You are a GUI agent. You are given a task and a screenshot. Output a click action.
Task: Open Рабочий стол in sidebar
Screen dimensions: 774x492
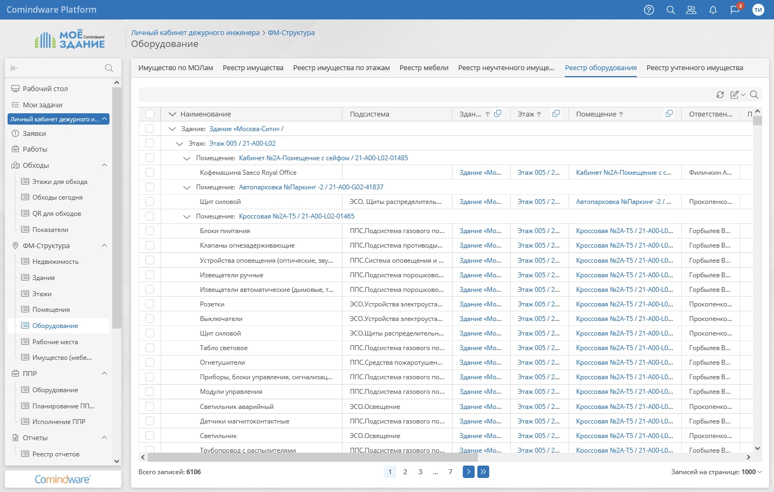[45, 88]
